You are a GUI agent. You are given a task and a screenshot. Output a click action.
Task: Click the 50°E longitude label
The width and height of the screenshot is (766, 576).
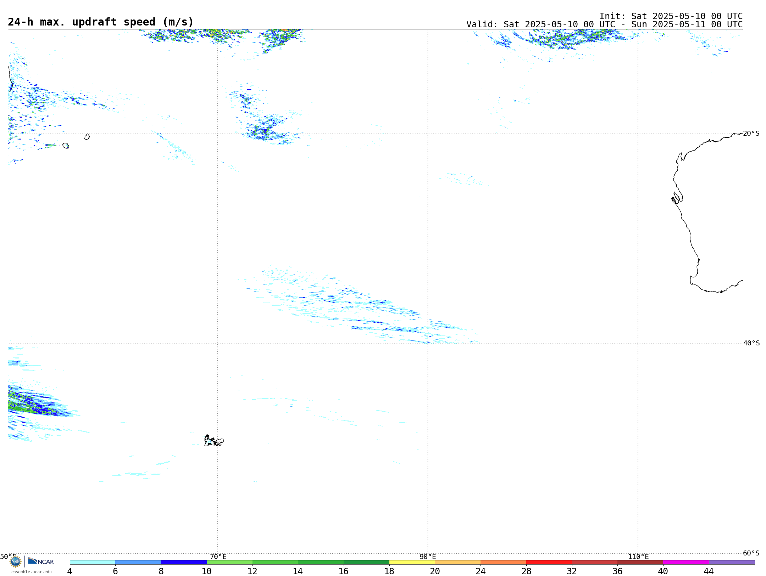point(8,557)
